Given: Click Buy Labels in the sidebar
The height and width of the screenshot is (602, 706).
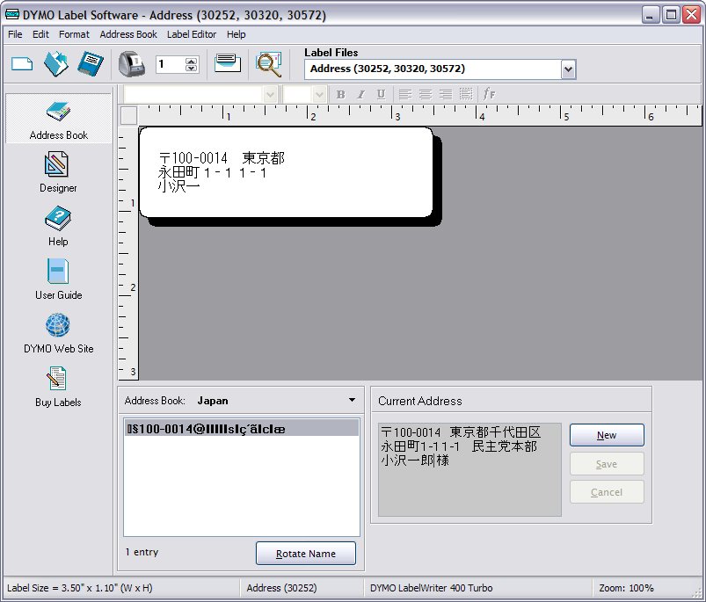Looking at the screenshot, I should tap(58, 387).
